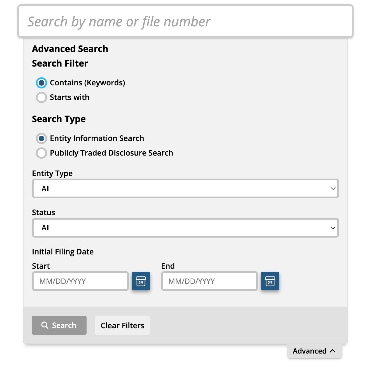Image resolution: width=376 pixels, height=369 pixels.
Task: Collapse the Advanced search panel
Action: pyautogui.click(x=314, y=351)
